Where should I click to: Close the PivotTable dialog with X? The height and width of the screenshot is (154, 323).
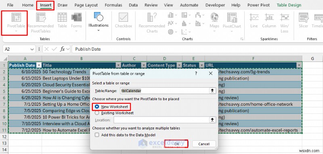point(210,74)
